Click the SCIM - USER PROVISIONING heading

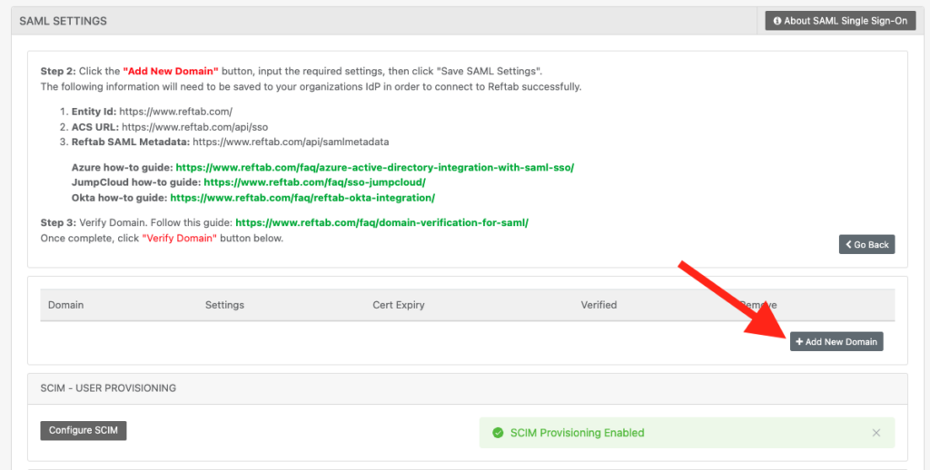pyautogui.click(x=108, y=388)
